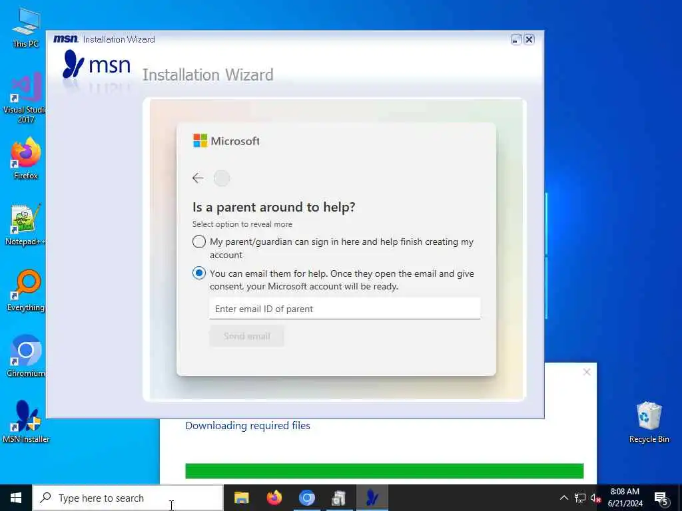
Task: Open the network status tray icon
Action: point(580,498)
